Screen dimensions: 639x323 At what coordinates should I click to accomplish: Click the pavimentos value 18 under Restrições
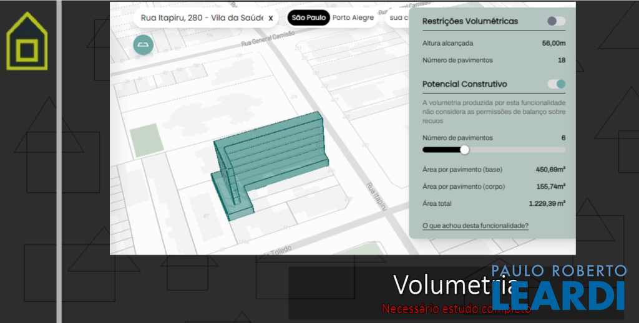click(x=562, y=60)
